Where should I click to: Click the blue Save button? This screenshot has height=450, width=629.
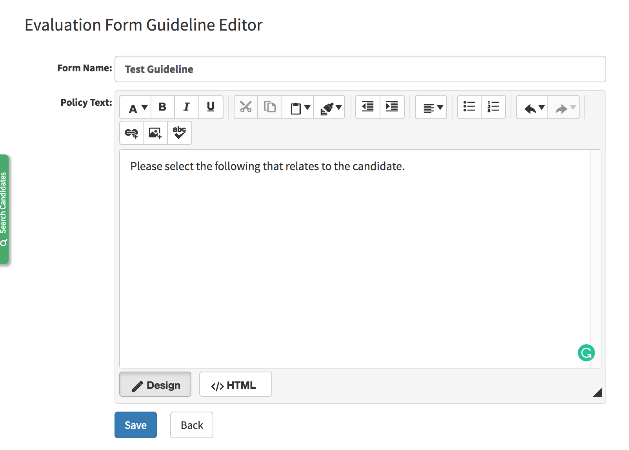(x=136, y=425)
